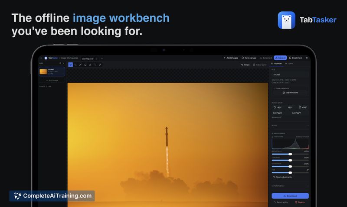347x207 pixels.
Task: Select the Crop tool
Action: [75, 65]
